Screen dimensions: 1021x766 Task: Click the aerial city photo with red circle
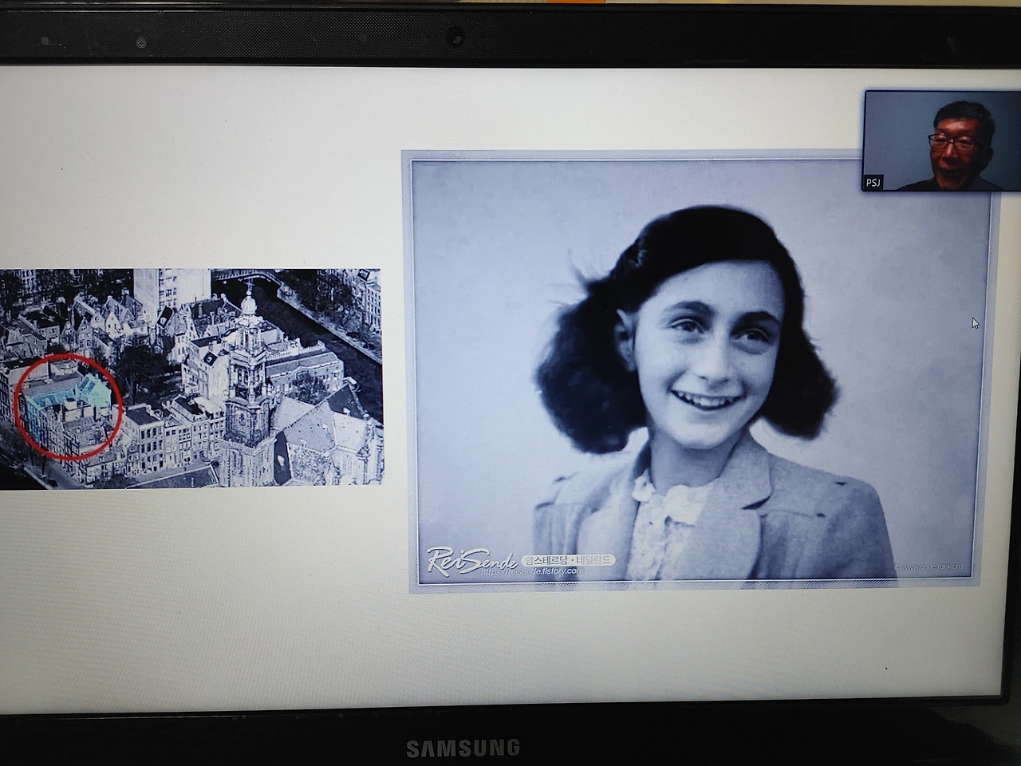point(191,378)
